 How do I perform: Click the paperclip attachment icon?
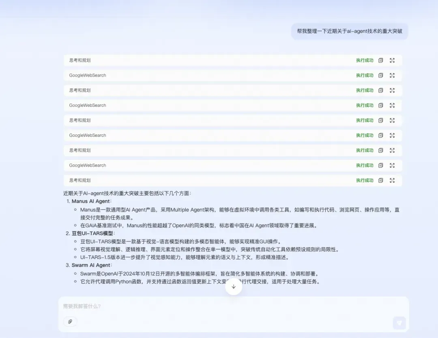coord(70,321)
